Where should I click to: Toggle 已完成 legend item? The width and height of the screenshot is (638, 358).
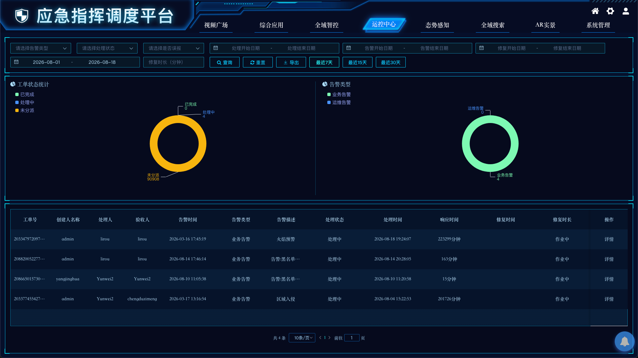pyautogui.click(x=25, y=94)
